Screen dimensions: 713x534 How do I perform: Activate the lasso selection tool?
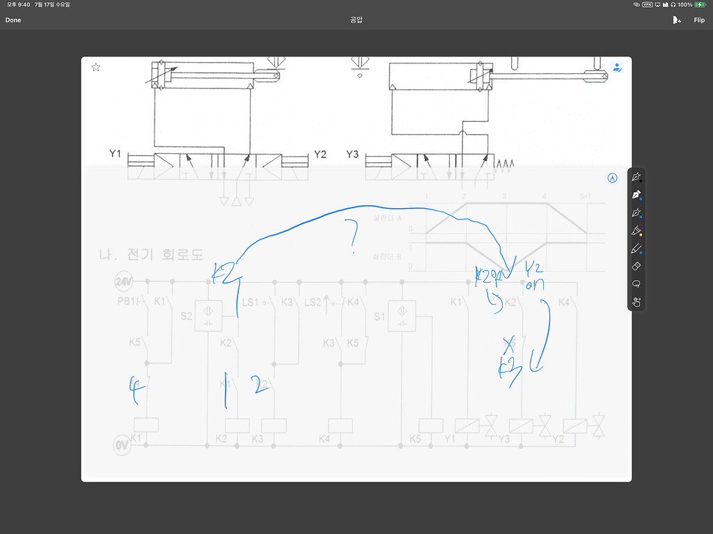coord(636,283)
